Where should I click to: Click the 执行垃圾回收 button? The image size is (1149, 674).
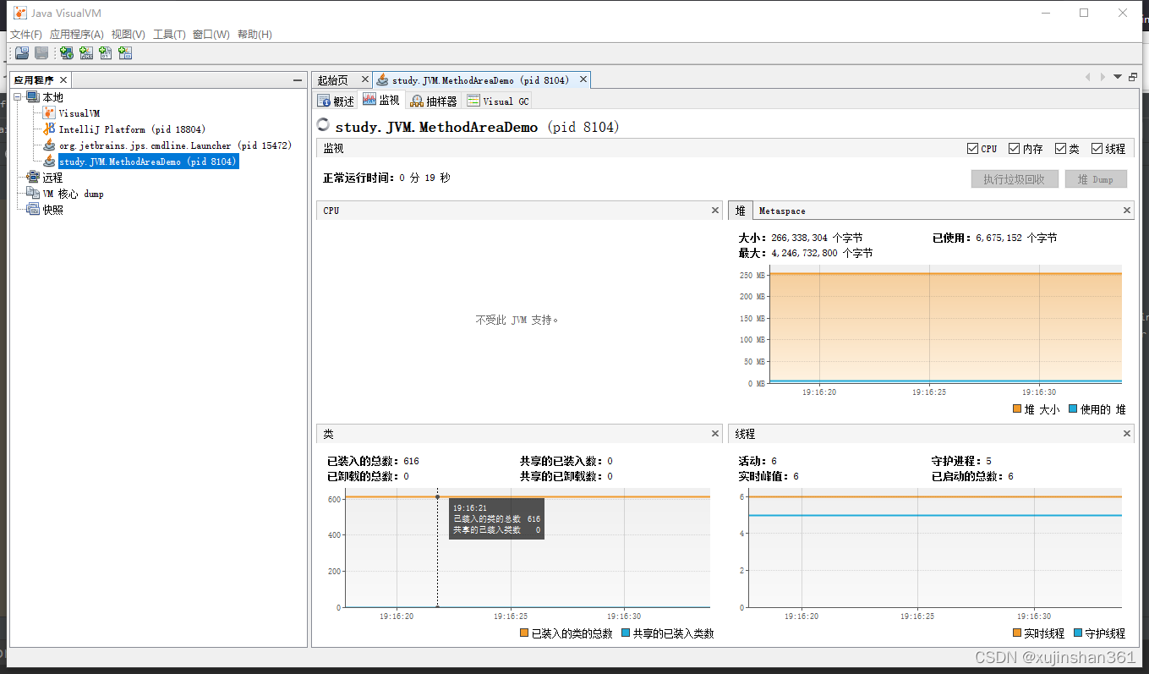tap(1014, 179)
